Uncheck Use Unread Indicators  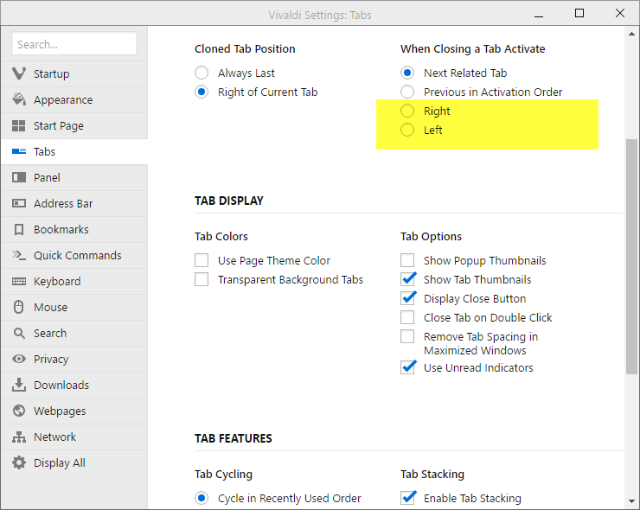[407, 367]
